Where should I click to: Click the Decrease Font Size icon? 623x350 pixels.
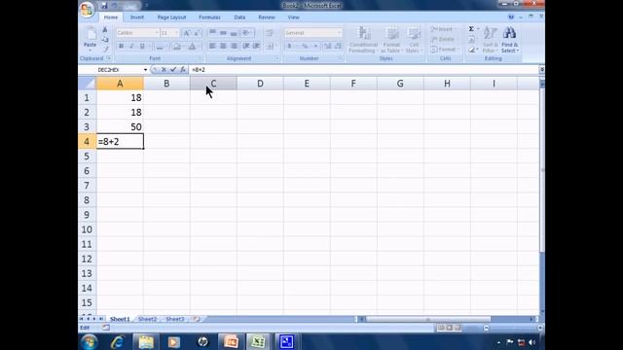point(197,33)
